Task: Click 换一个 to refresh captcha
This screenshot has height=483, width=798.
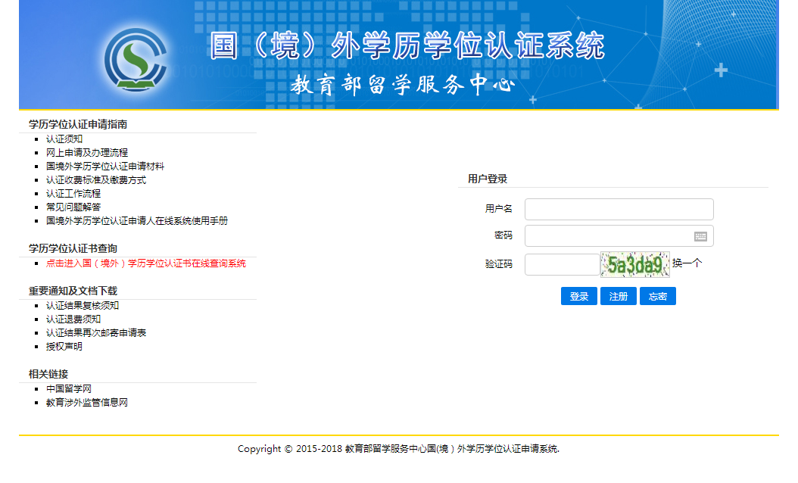Action: (x=687, y=263)
